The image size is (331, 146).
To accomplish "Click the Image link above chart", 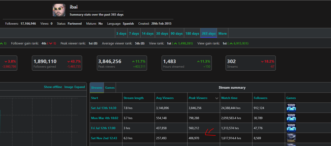I will tap(69, 87).
